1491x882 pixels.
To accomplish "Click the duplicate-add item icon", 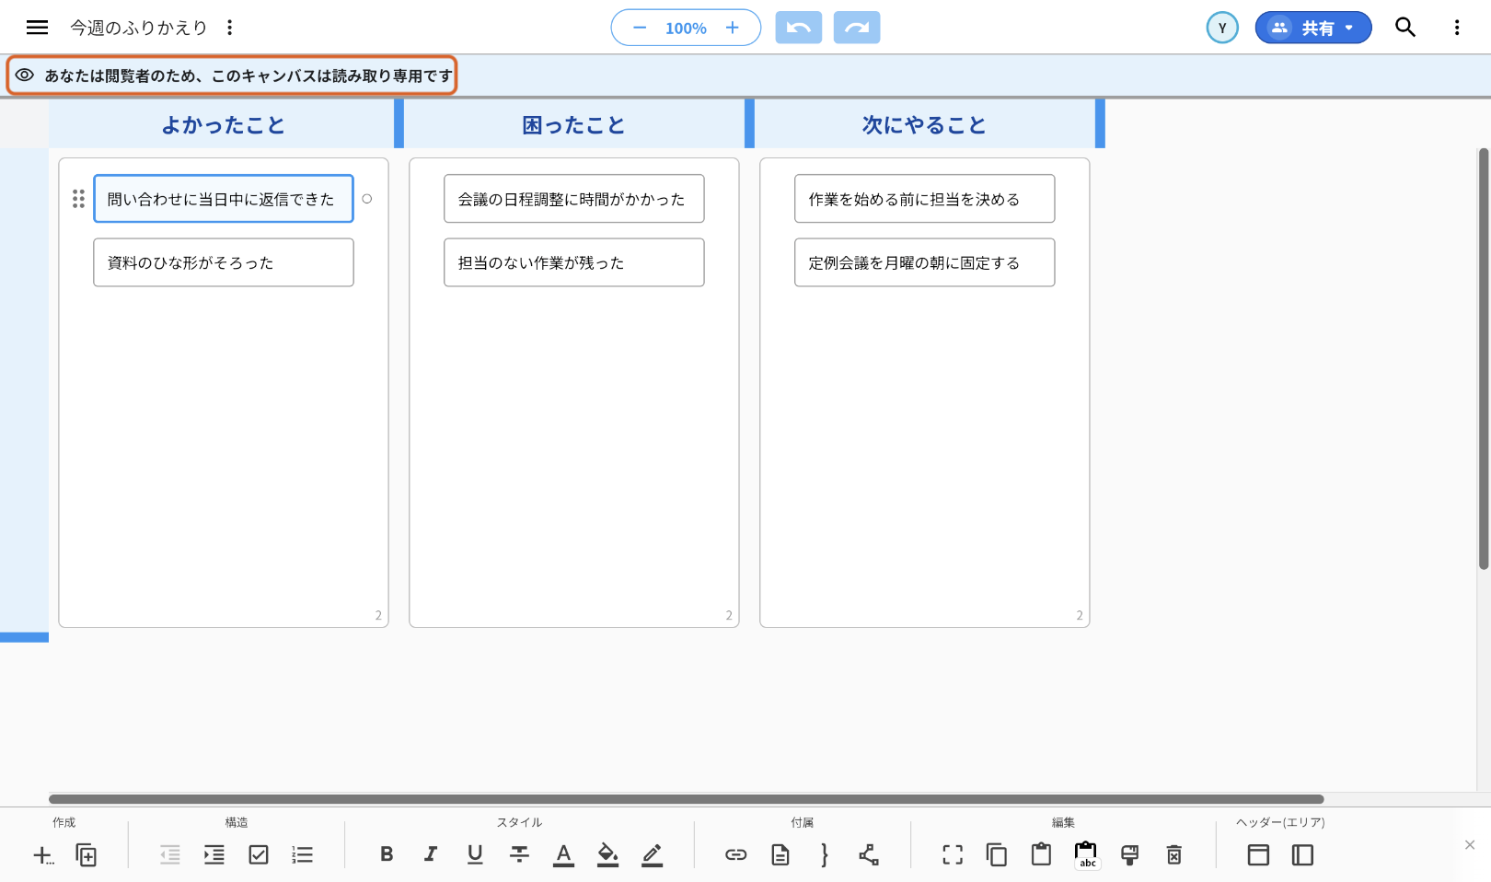I will (87, 855).
